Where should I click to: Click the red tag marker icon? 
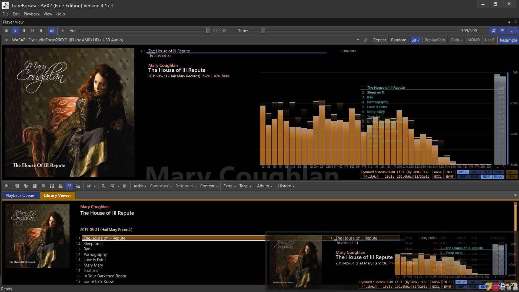point(125,186)
